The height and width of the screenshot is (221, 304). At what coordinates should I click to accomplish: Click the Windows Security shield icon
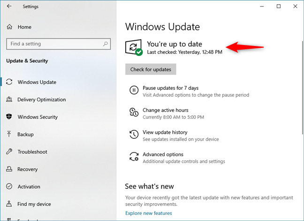tap(9, 116)
